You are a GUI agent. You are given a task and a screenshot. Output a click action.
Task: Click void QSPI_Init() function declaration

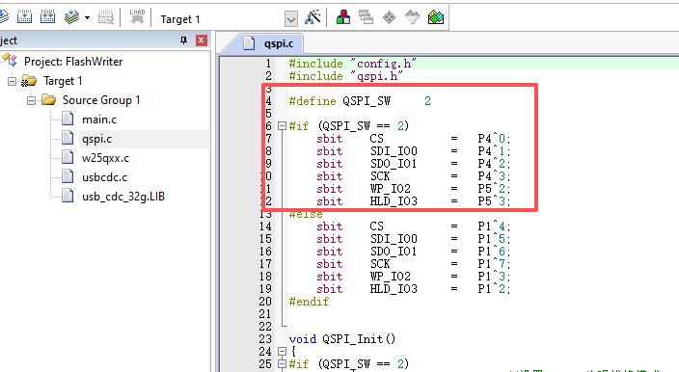pos(342,339)
